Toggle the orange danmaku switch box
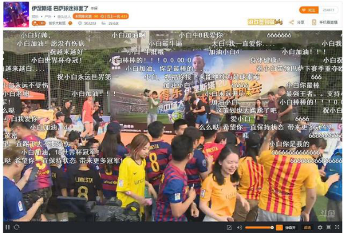344x233 pixels. click(x=279, y=227)
